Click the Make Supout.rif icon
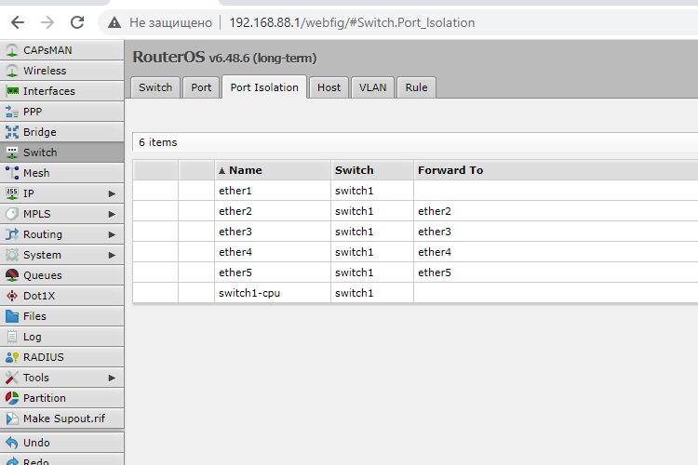 click(x=12, y=418)
